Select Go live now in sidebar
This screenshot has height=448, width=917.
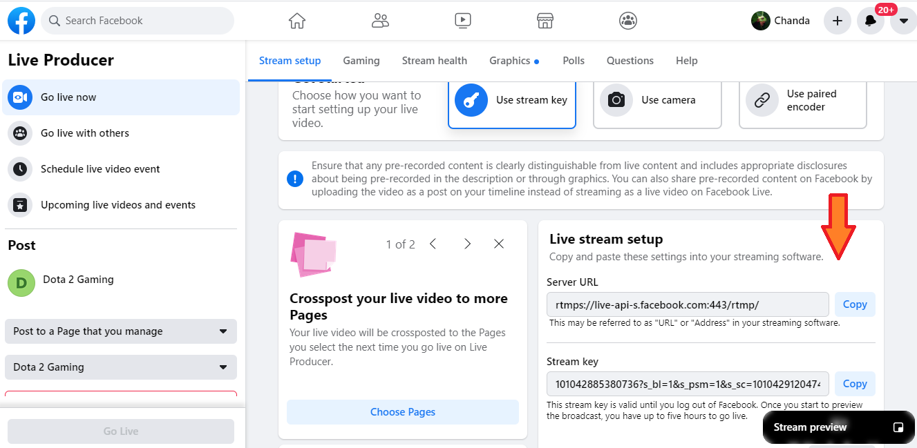point(121,97)
